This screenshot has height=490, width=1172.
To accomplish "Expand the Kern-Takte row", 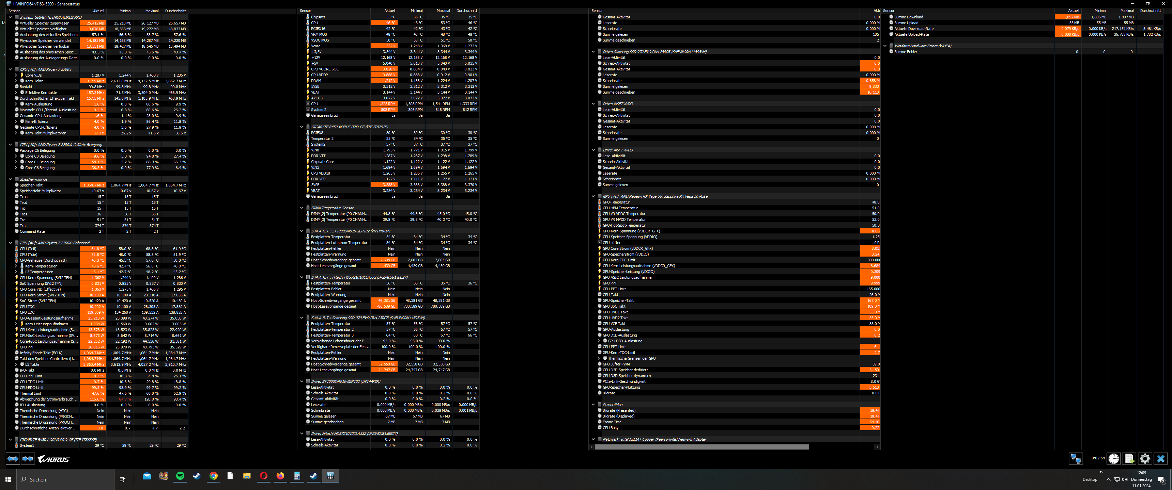I will (16, 81).
